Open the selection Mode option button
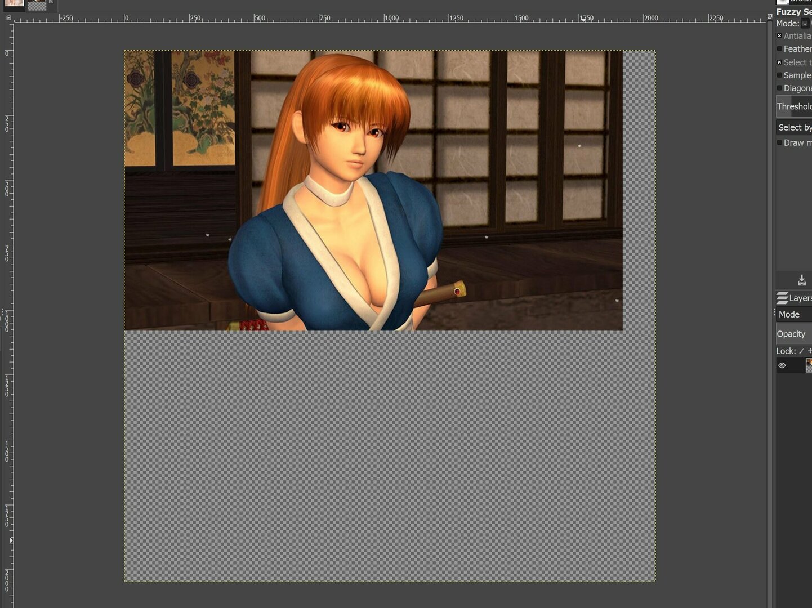The width and height of the screenshot is (812, 608). (x=805, y=24)
